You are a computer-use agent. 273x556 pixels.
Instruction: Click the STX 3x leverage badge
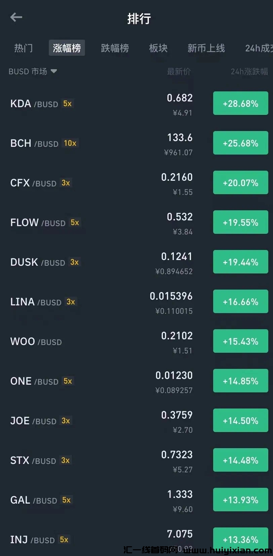click(x=65, y=460)
